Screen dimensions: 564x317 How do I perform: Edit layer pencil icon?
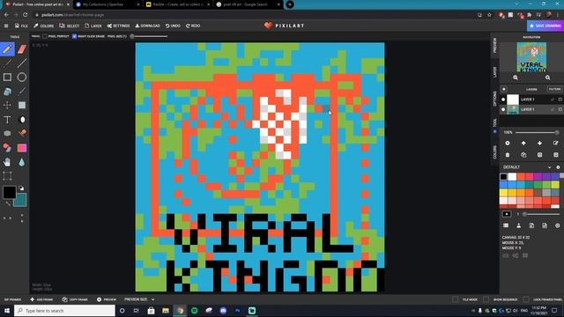(x=556, y=143)
